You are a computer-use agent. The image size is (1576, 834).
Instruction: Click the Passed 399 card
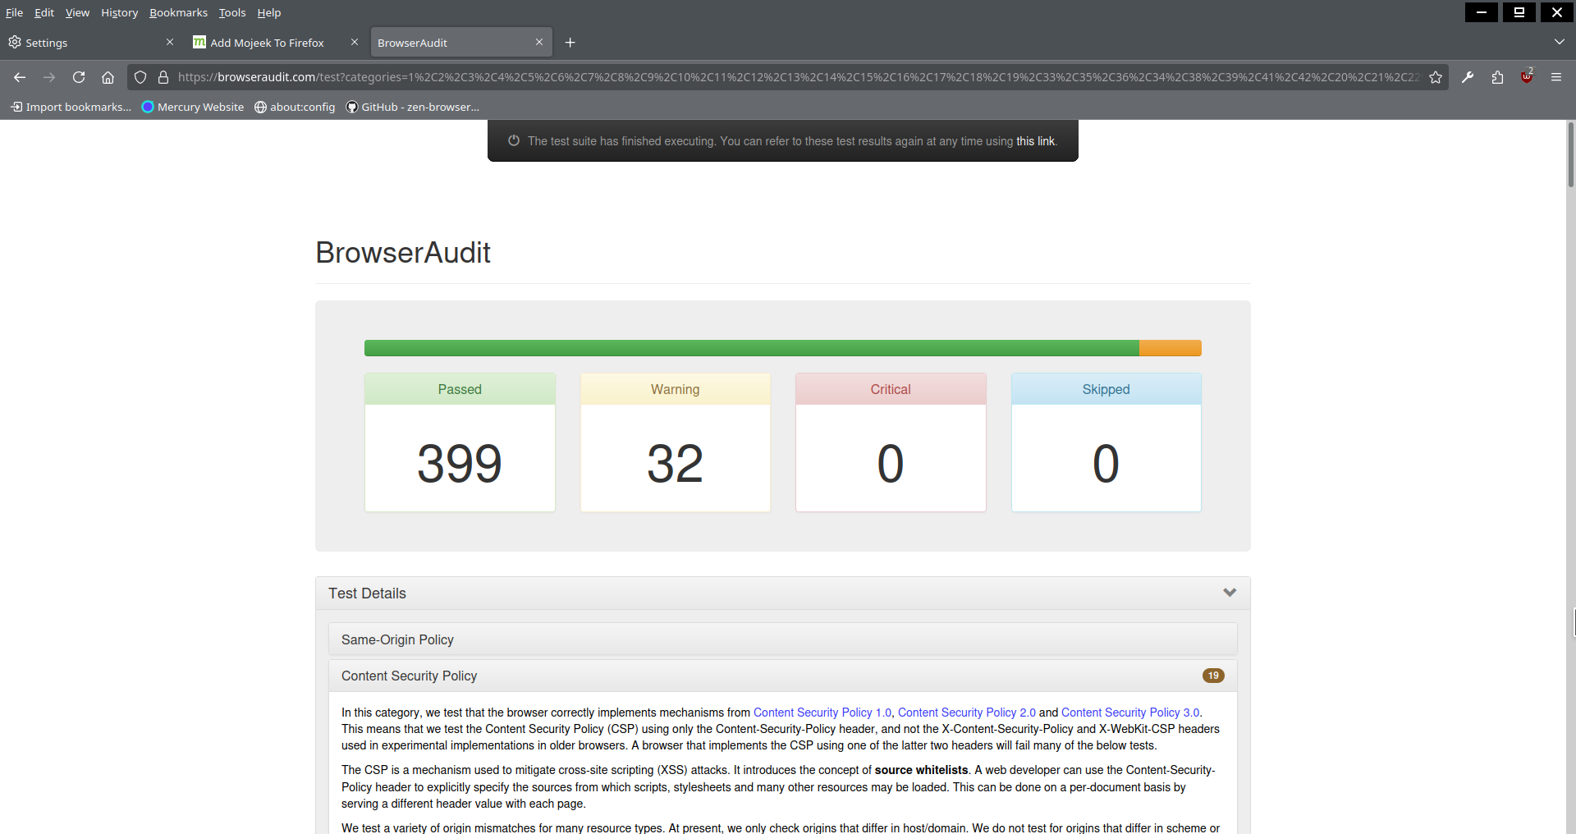(460, 442)
